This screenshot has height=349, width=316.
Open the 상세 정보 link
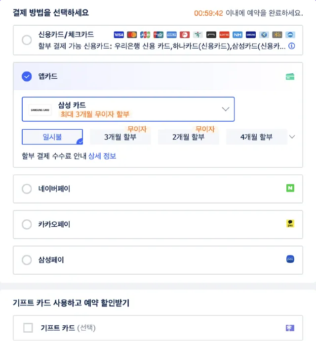pyautogui.click(x=102, y=156)
